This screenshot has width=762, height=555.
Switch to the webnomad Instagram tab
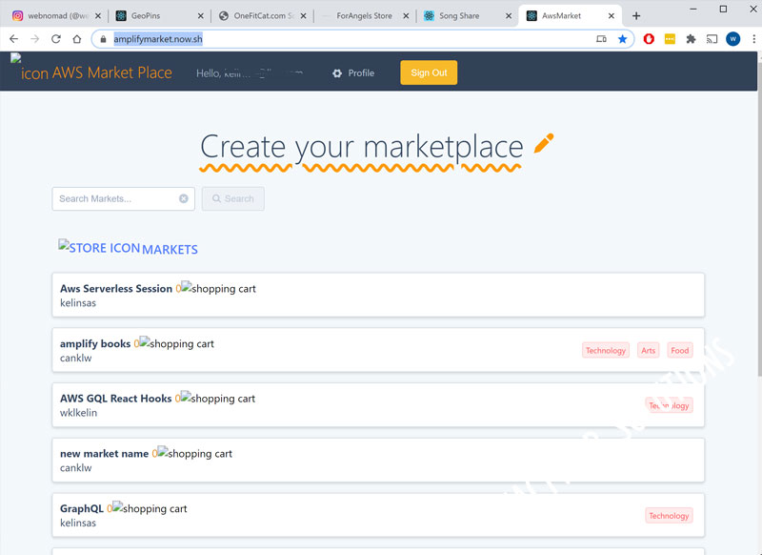pos(56,16)
